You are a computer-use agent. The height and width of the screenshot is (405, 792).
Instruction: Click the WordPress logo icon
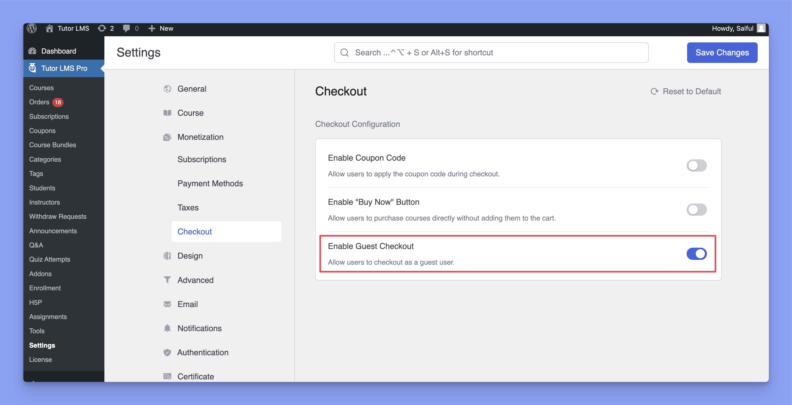coord(32,28)
